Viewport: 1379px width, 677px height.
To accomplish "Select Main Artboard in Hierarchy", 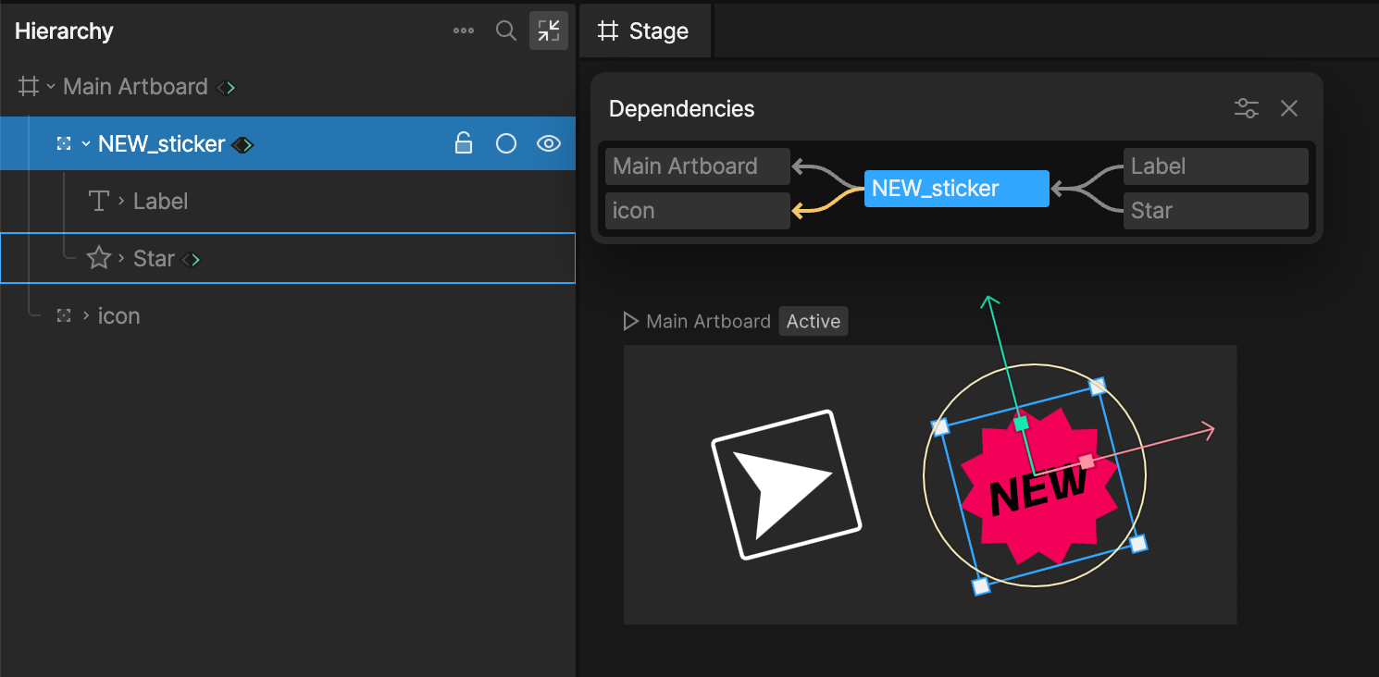I will (x=135, y=87).
